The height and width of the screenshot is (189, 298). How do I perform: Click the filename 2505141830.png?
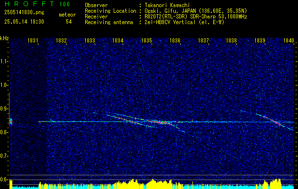[x=24, y=13]
